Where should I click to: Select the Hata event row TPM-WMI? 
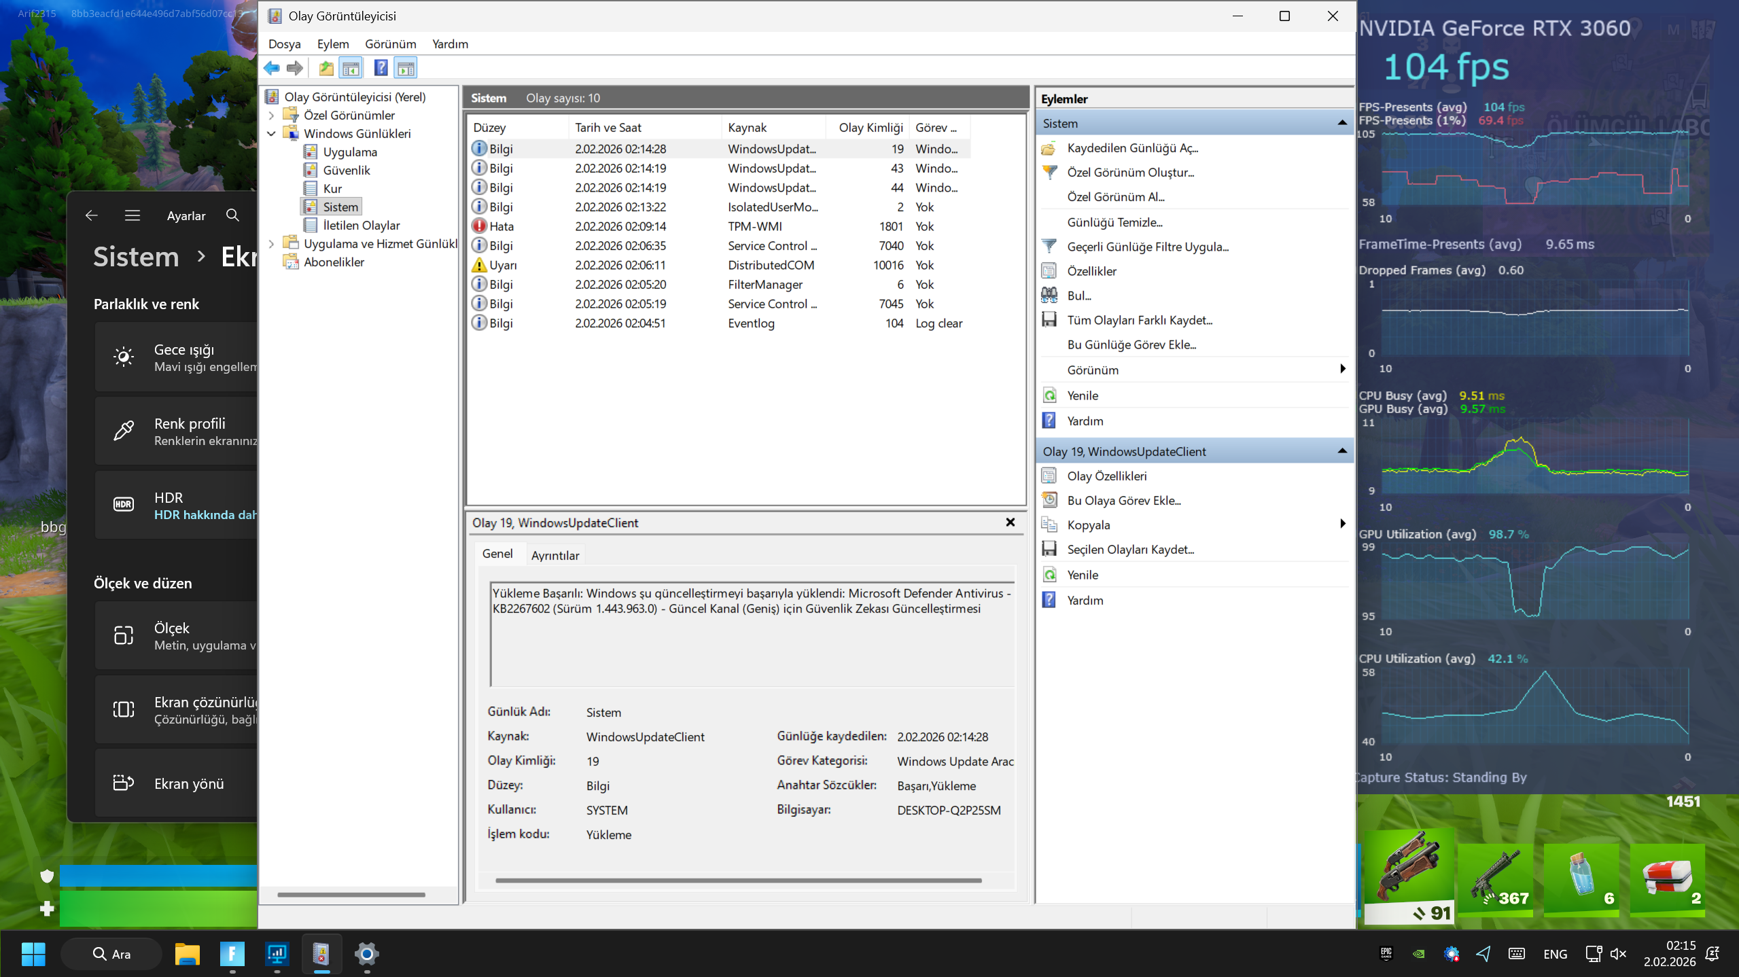719,226
